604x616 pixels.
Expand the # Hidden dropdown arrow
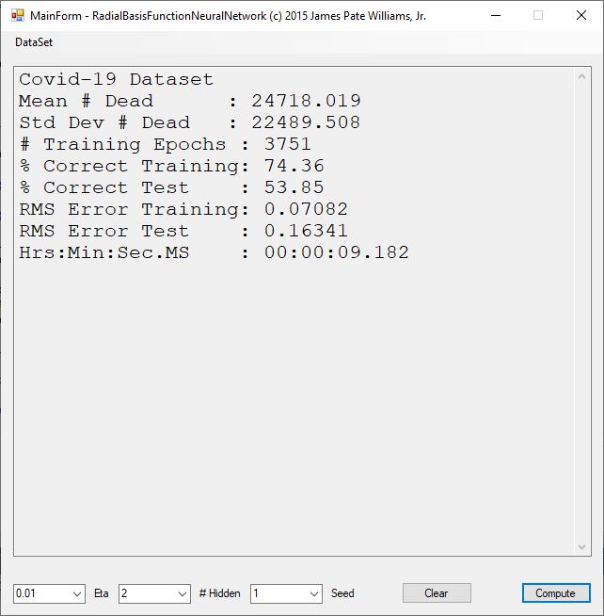tap(183, 593)
